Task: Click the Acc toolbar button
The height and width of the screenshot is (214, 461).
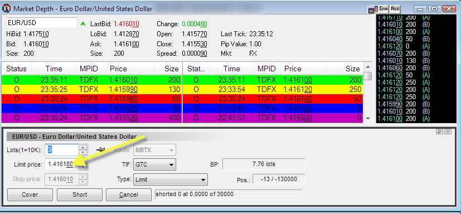Action: [395, 9]
